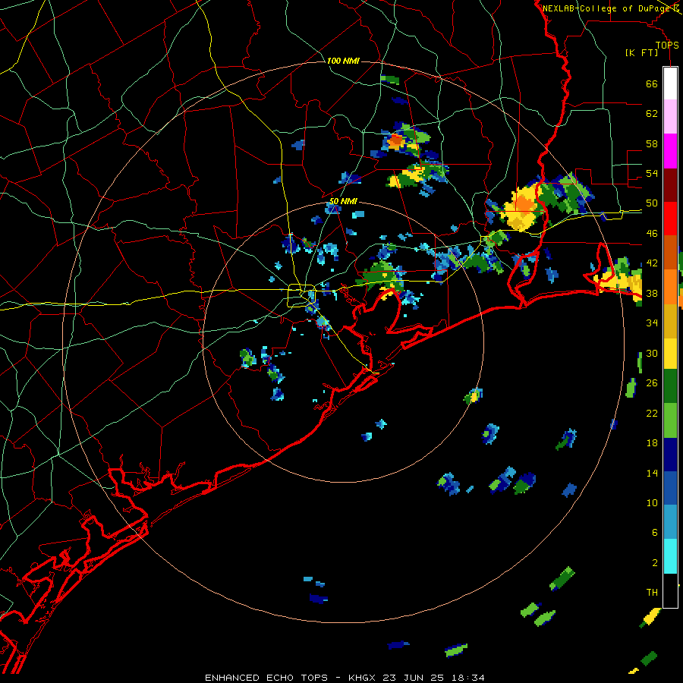
Task: Select the 14 legend value
Action: [652, 473]
